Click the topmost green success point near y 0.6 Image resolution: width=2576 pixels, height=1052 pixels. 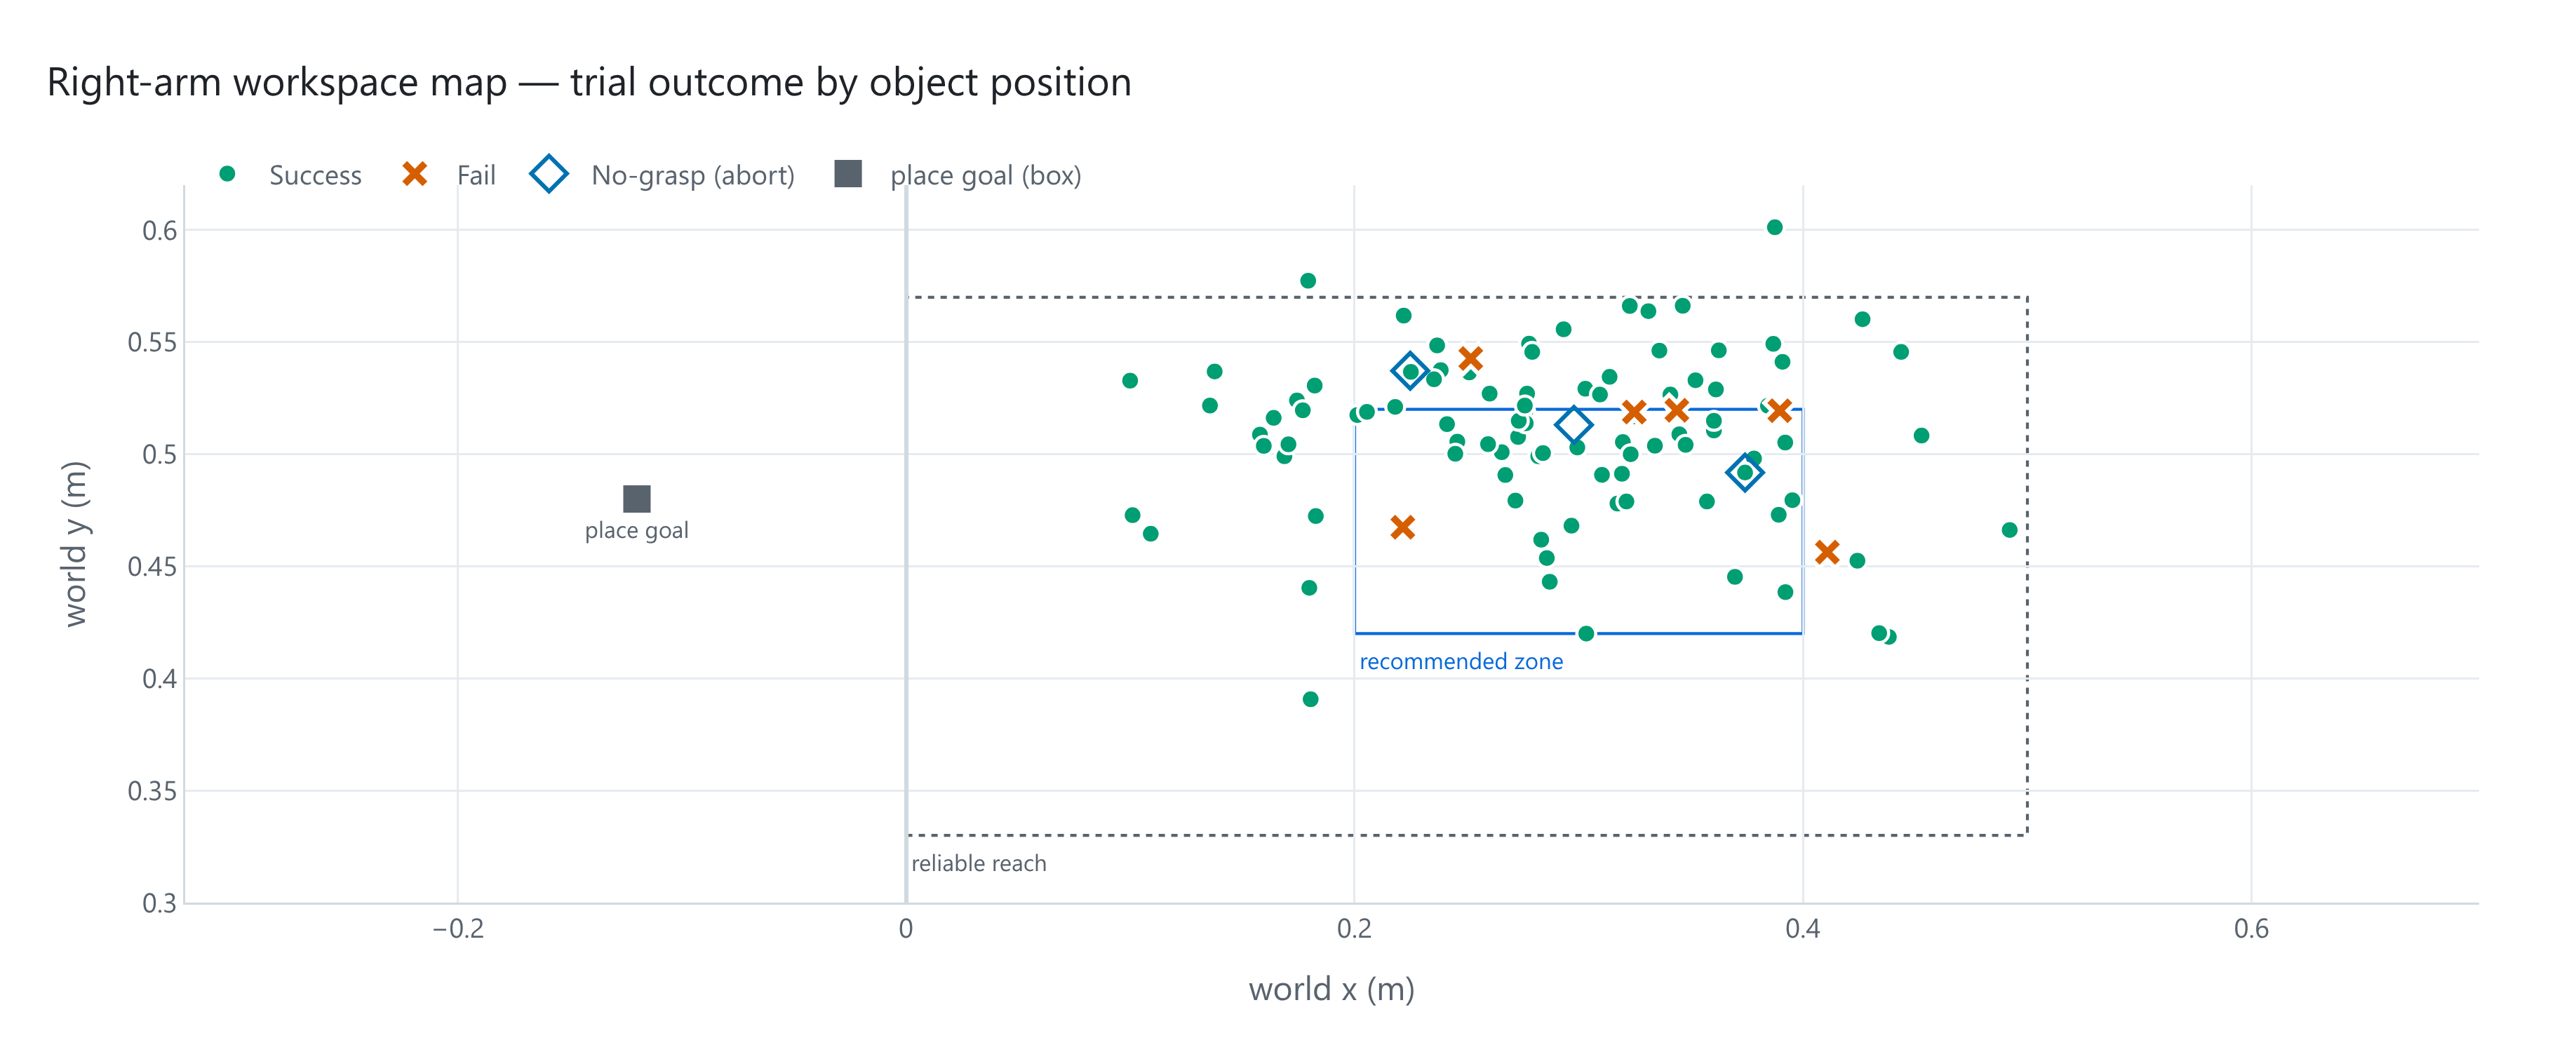tap(1774, 227)
